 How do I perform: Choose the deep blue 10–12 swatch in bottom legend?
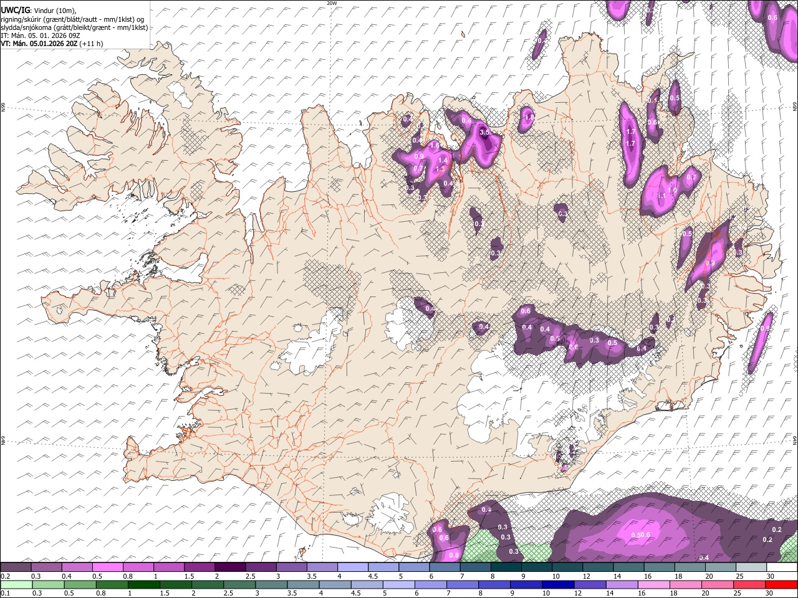click(x=559, y=584)
